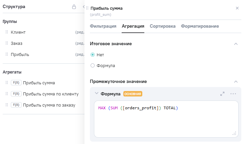Click the F(X) icon for Прибыль сумма
Image resolution: width=243 pixels, height=144 pixels.
point(16,83)
